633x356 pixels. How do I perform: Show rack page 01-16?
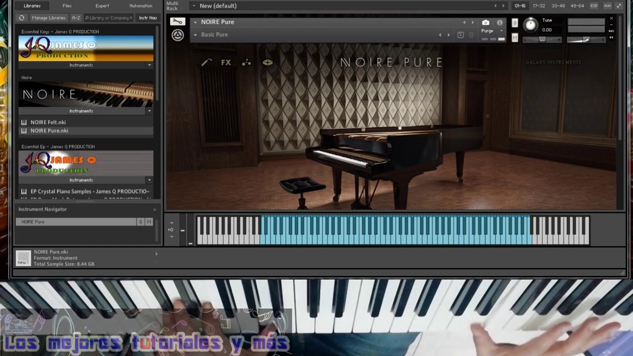(520, 6)
